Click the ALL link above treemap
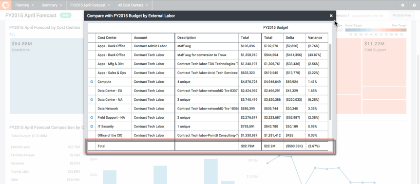Image resolution: width=420 pixels, height=184 pixels. click(12, 34)
